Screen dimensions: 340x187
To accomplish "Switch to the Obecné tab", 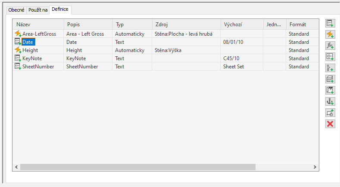I will point(16,10).
